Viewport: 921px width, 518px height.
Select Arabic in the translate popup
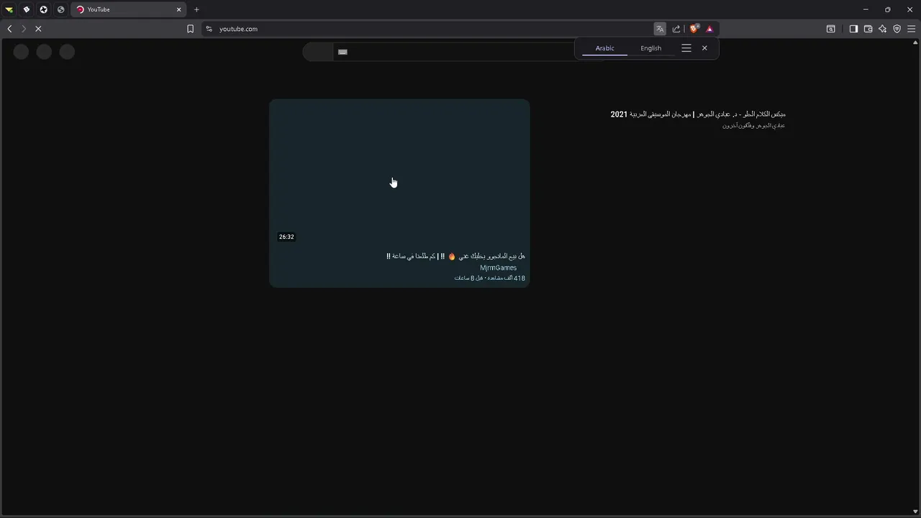[x=604, y=48]
